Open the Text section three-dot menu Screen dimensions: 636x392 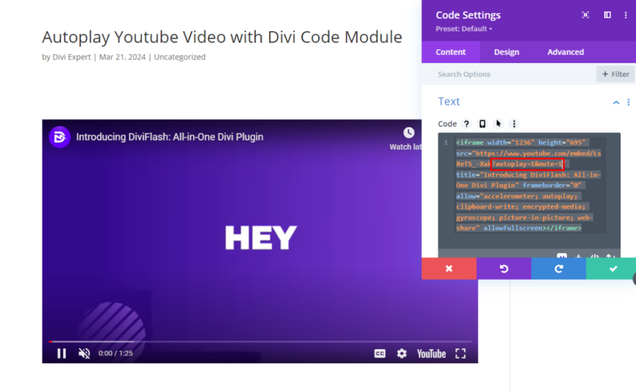pyautogui.click(x=628, y=102)
